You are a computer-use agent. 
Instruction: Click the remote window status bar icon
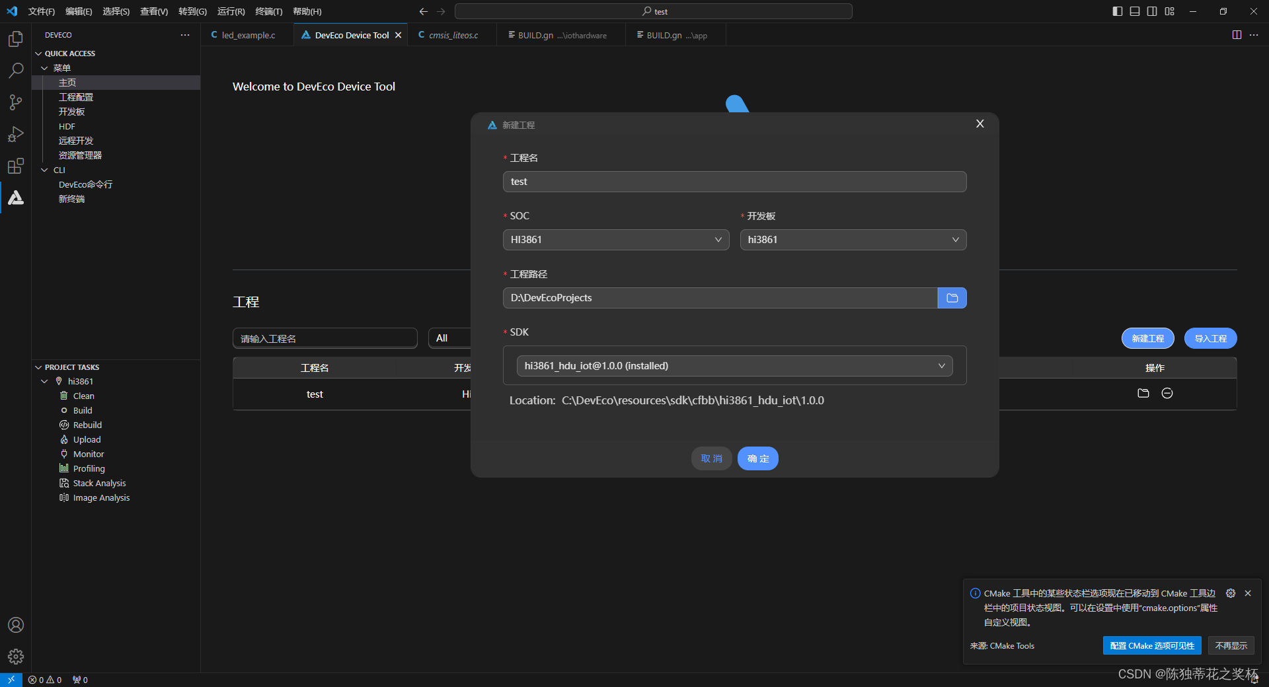11,680
